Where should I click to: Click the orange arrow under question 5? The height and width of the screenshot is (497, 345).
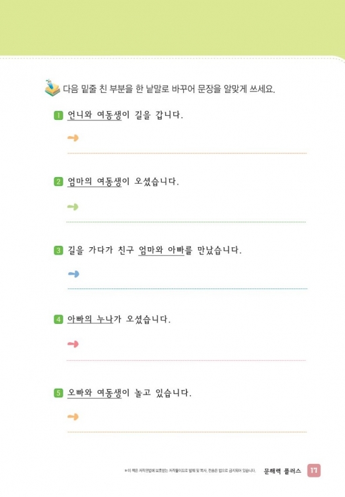pyautogui.click(x=73, y=417)
